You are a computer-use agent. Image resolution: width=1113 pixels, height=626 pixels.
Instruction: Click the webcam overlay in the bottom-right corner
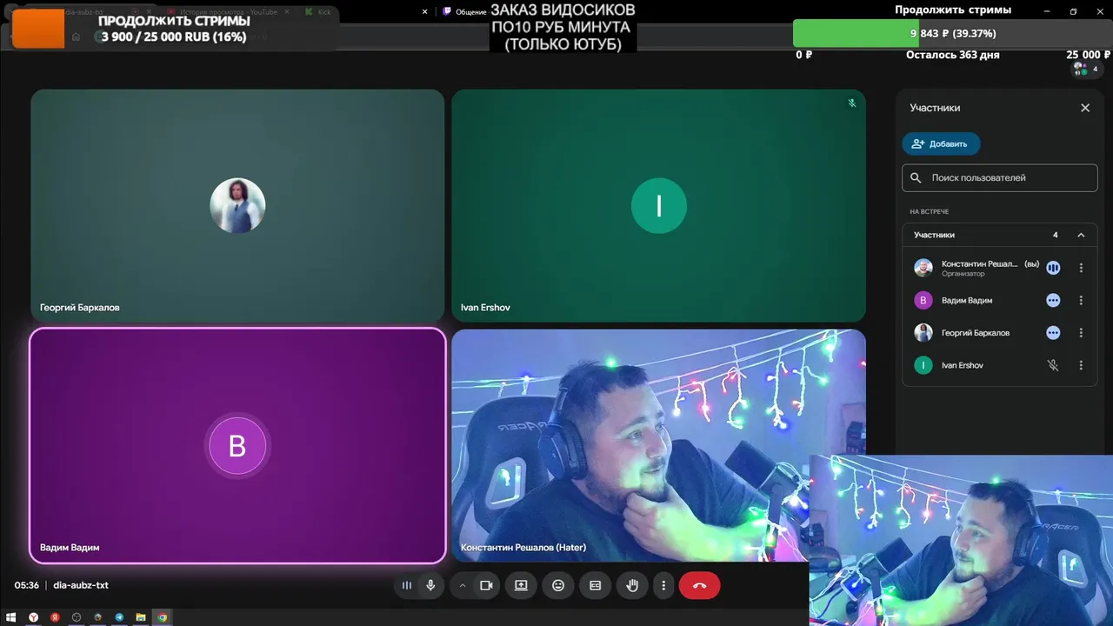pos(961,539)
